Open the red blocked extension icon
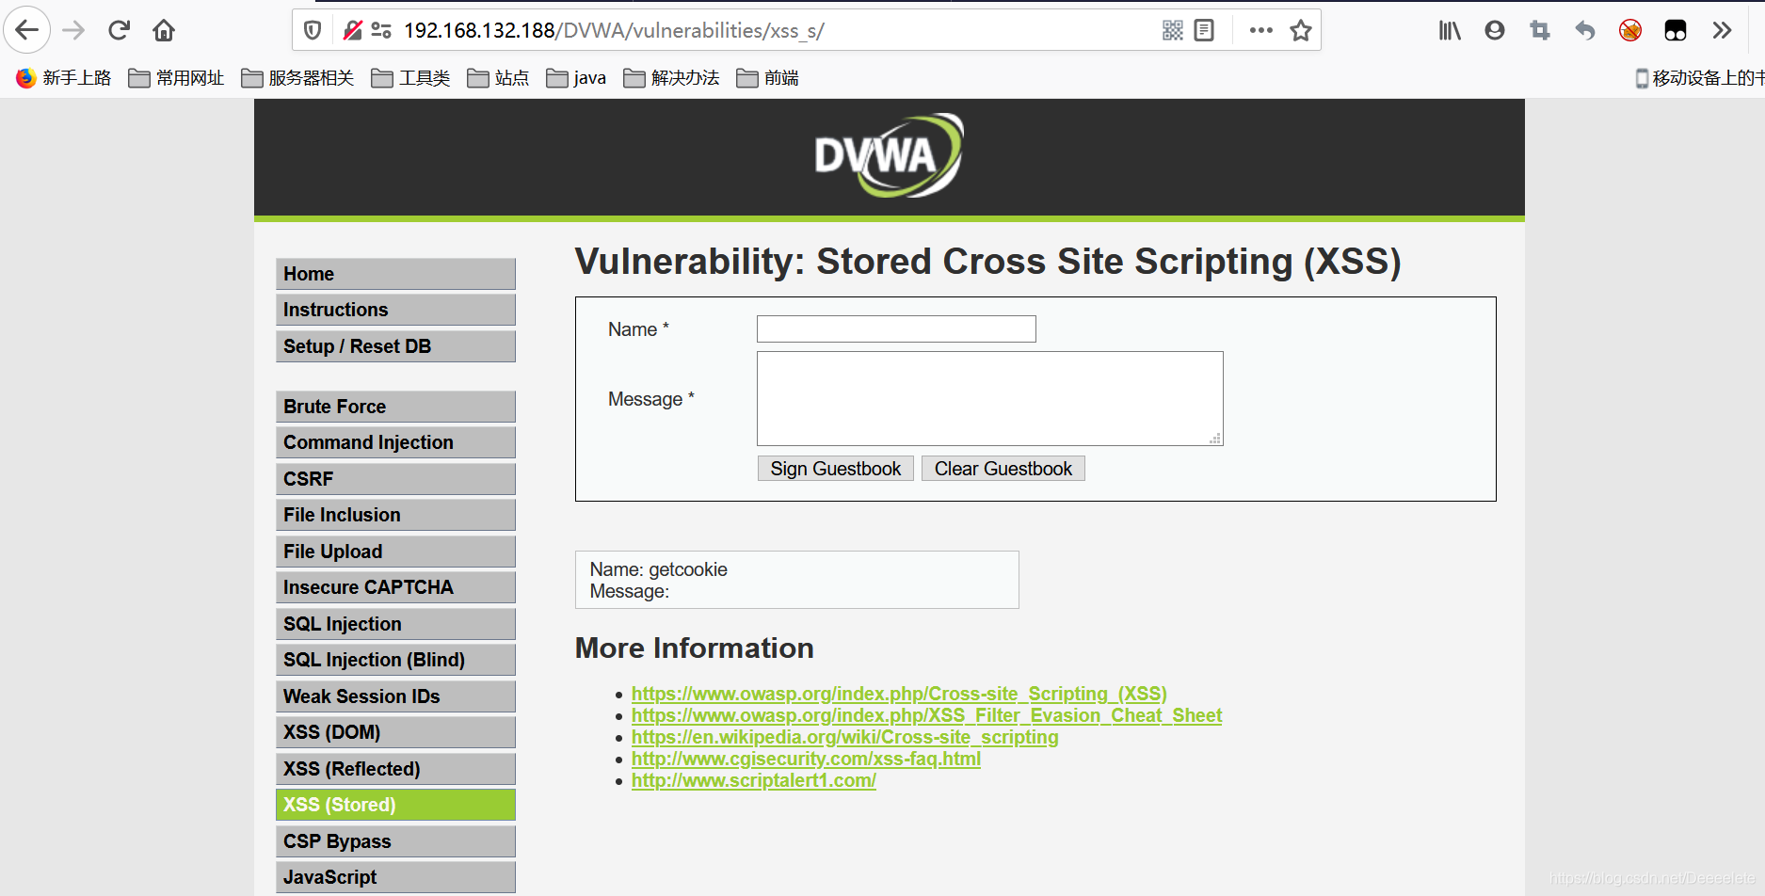1765x896 pixels. click(x=1630, y=30)
